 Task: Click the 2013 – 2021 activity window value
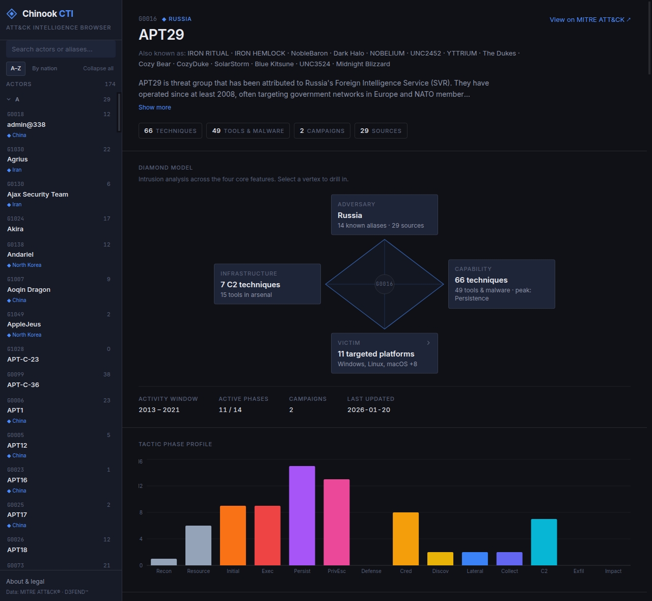[x=159, y=410]
